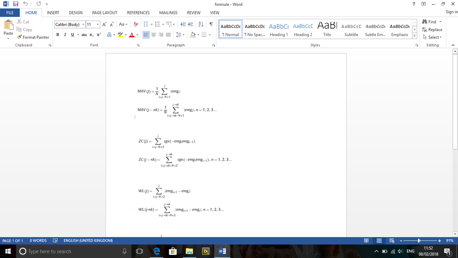Viewport: 458px width, 258px height.
Task: Toggle bold formatting
Action: [58, 35]
